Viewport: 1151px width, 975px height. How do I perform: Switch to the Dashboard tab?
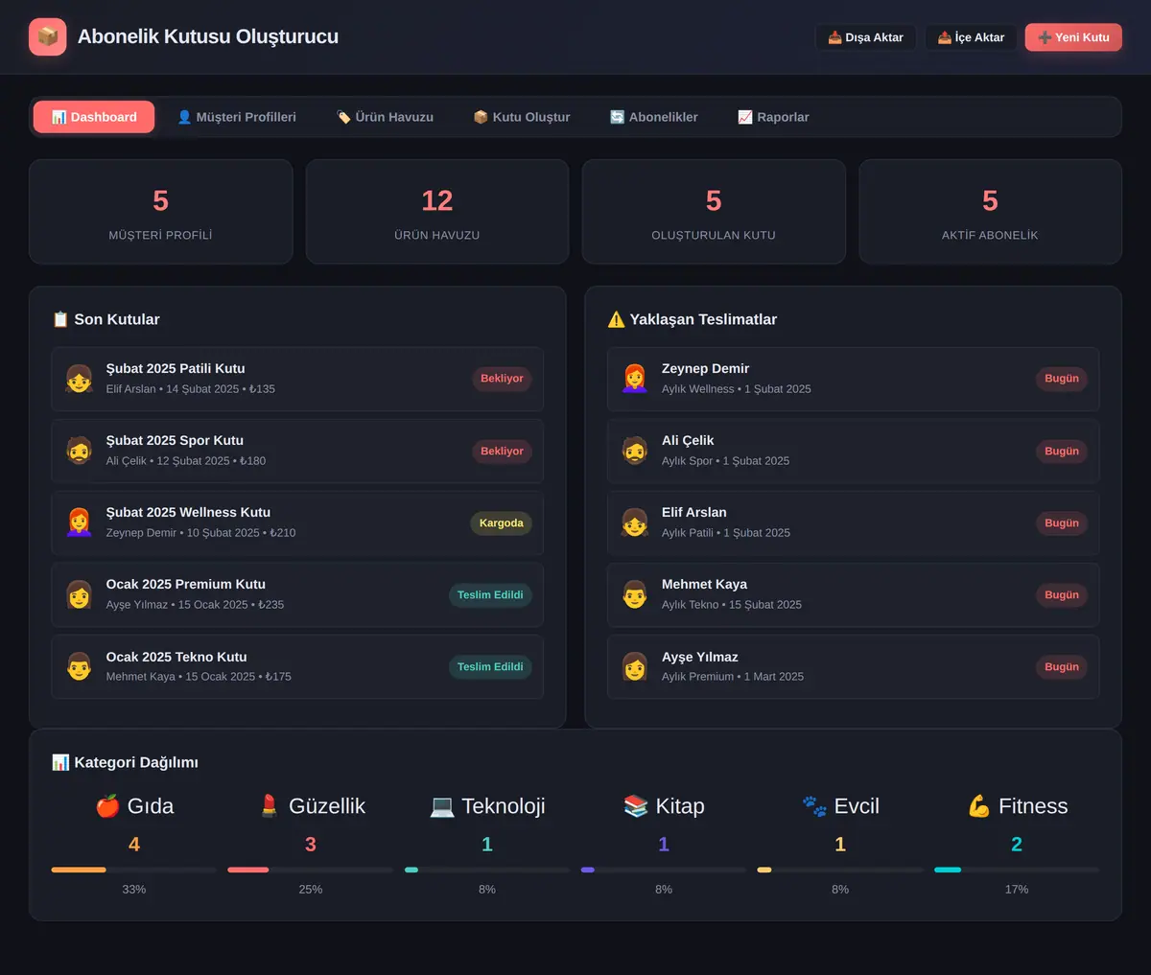94,117
